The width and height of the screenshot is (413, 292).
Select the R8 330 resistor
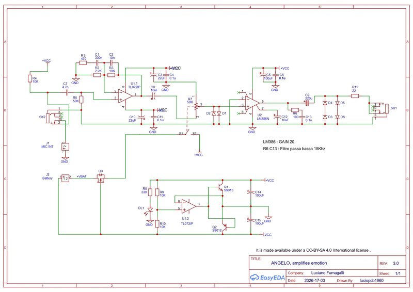150,192
